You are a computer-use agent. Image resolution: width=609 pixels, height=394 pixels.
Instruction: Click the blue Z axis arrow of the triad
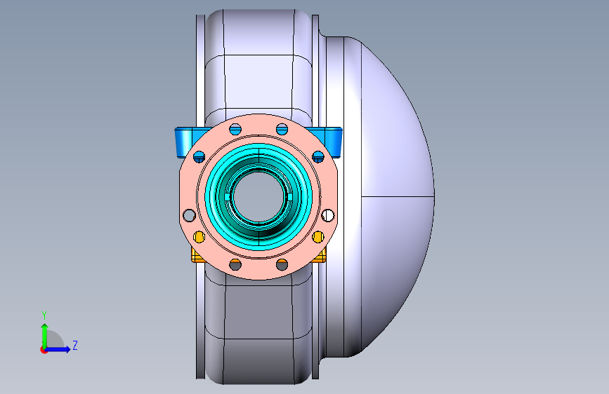(x=58, y=349)
